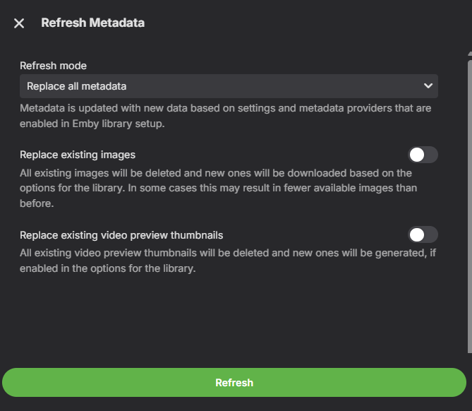The height and width of the screenshot is (411, 472).
Task: Click the 'Refresh mode' field label
Action: point(54,66)
